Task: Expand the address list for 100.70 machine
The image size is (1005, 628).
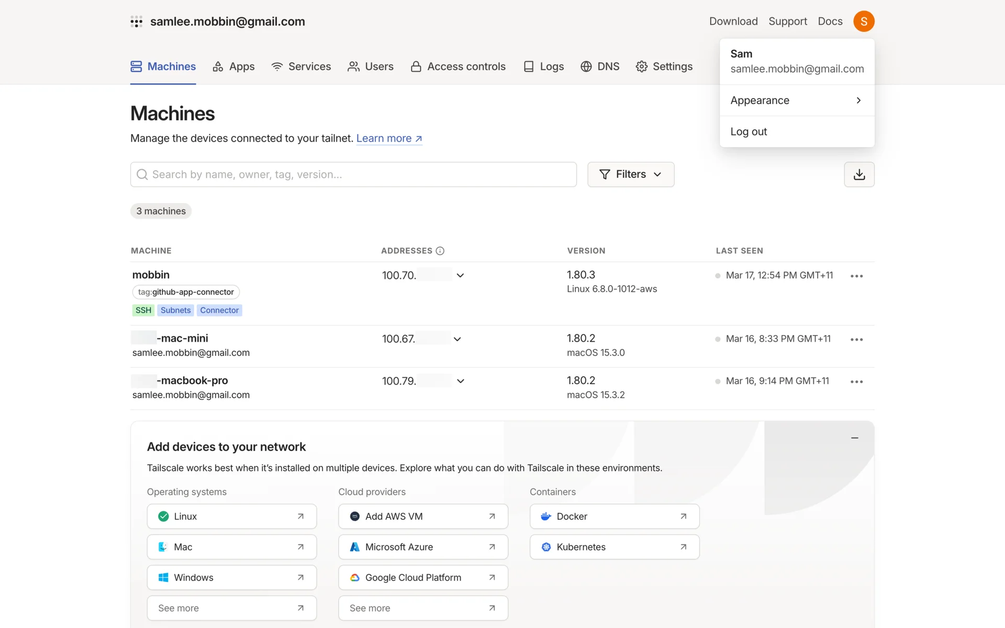Action: point(460,275)
